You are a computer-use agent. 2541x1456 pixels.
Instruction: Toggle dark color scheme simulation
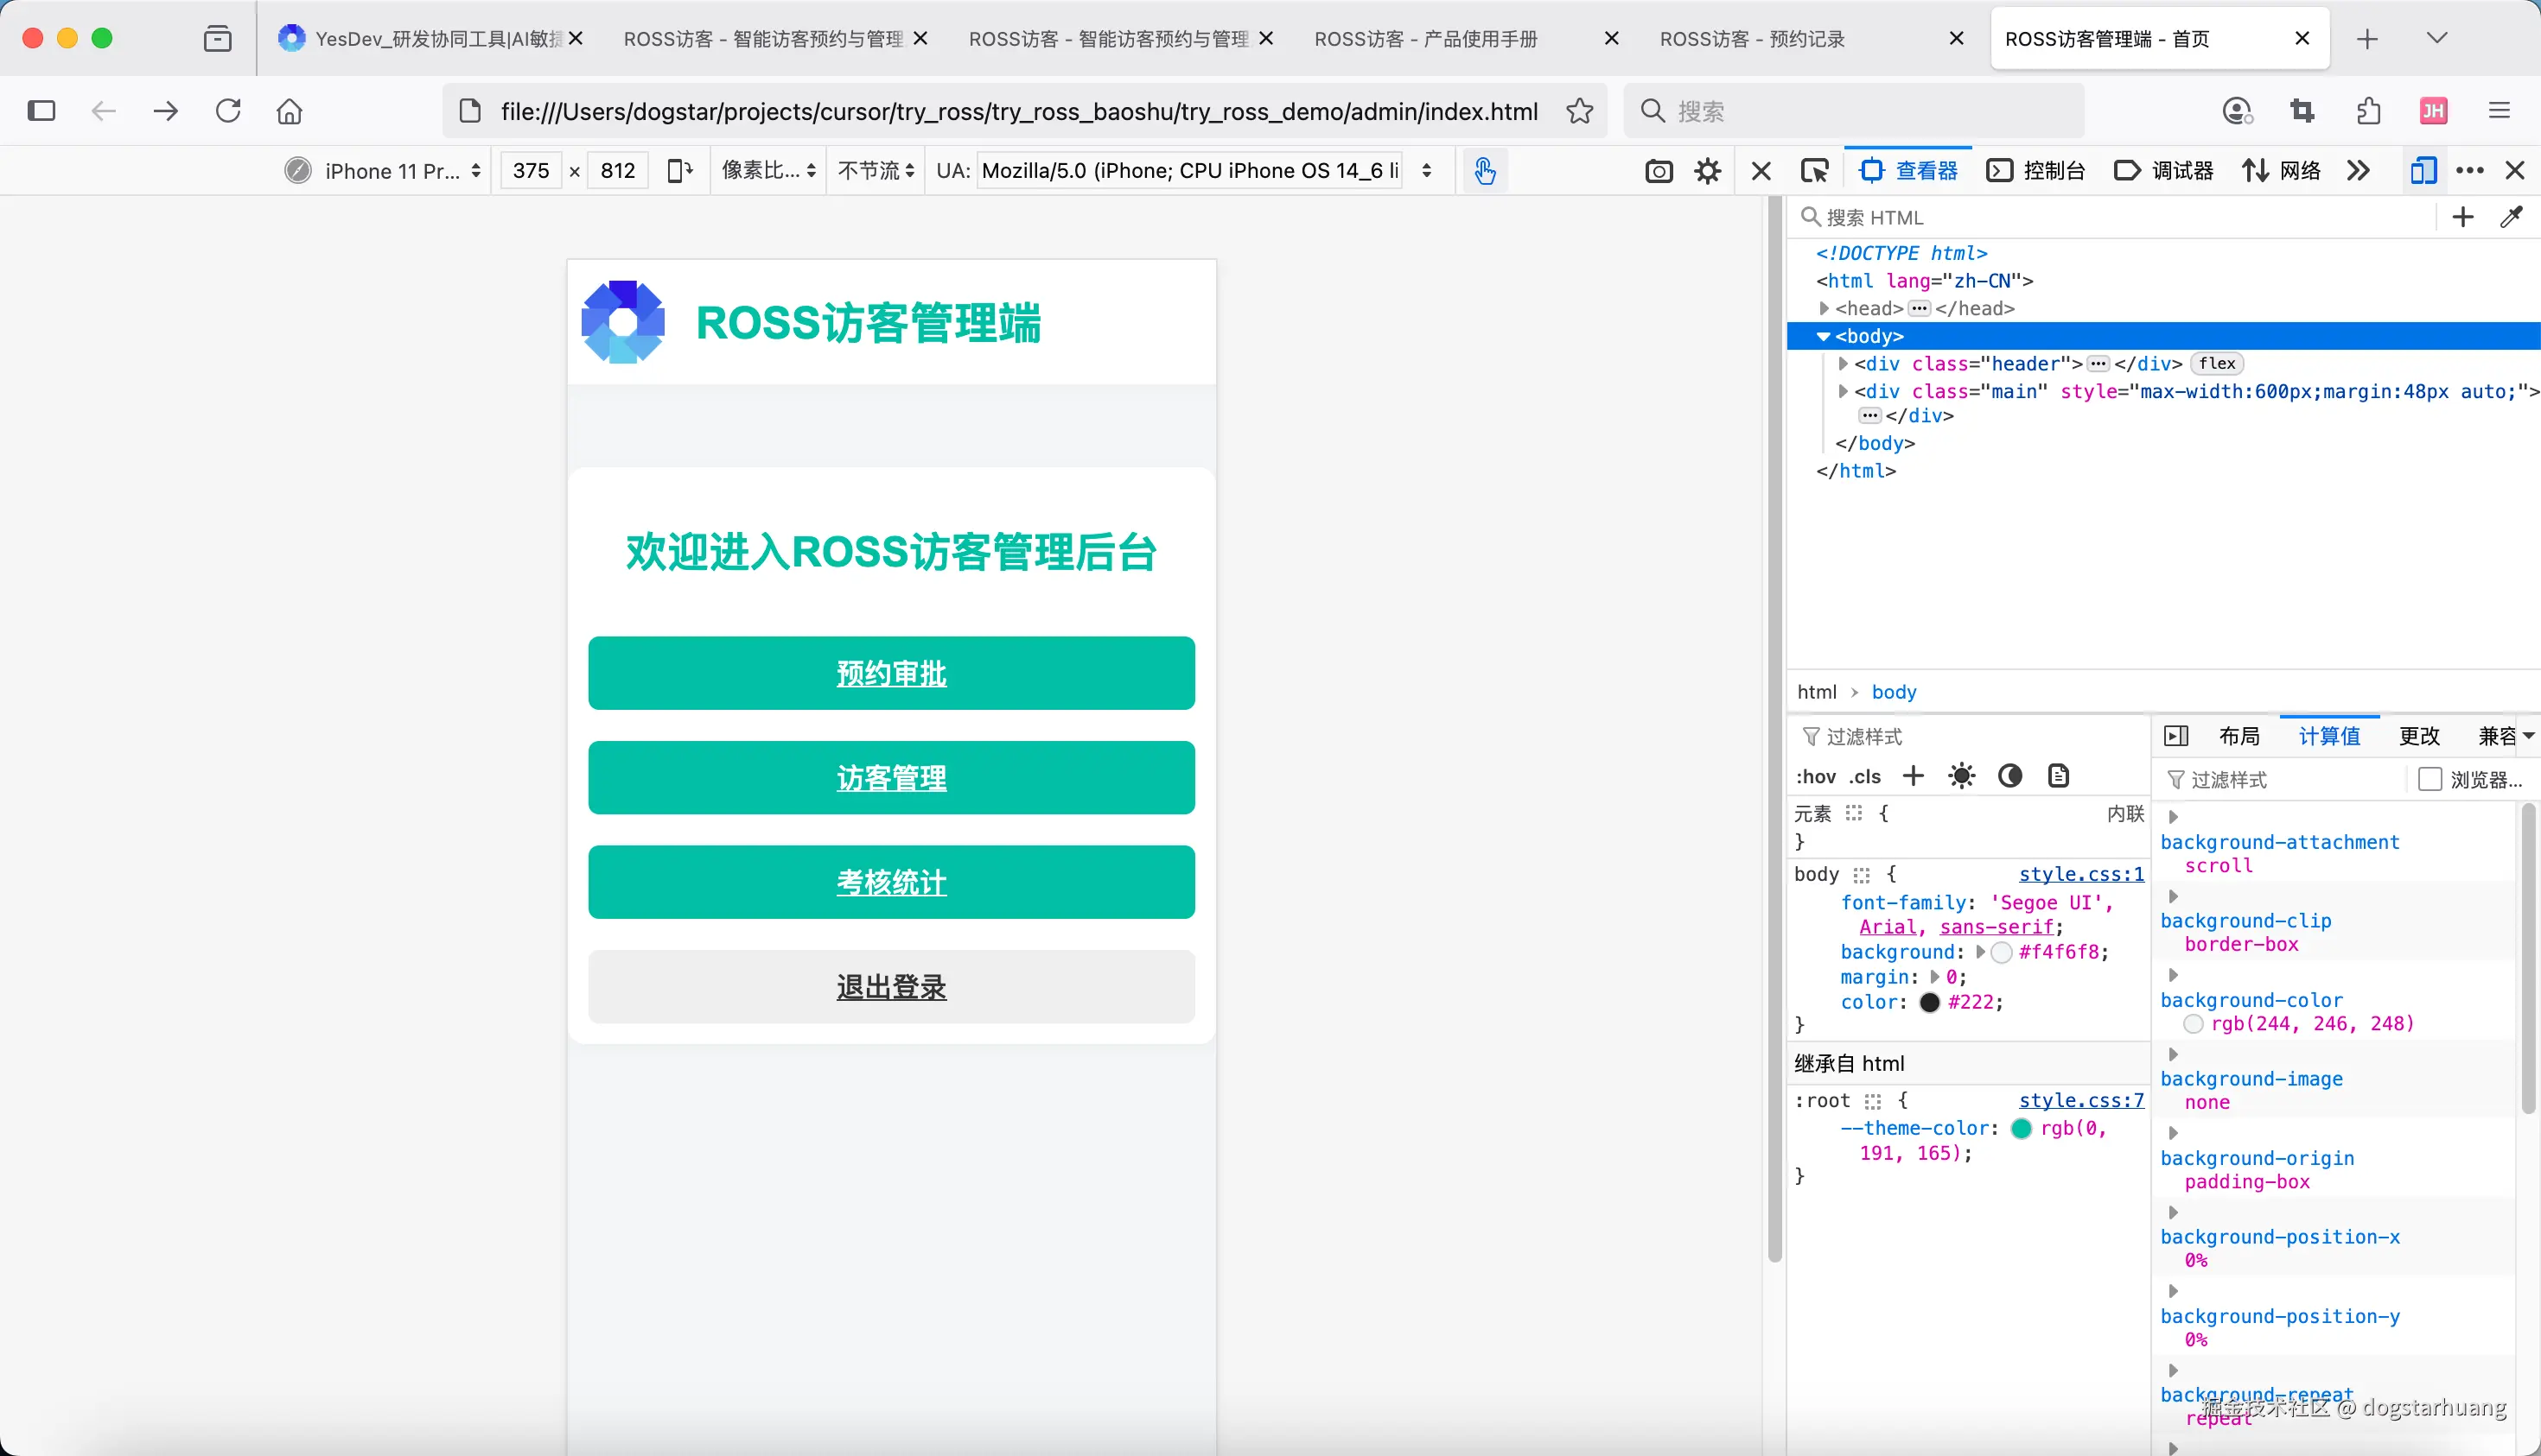tap(2009, 776)
